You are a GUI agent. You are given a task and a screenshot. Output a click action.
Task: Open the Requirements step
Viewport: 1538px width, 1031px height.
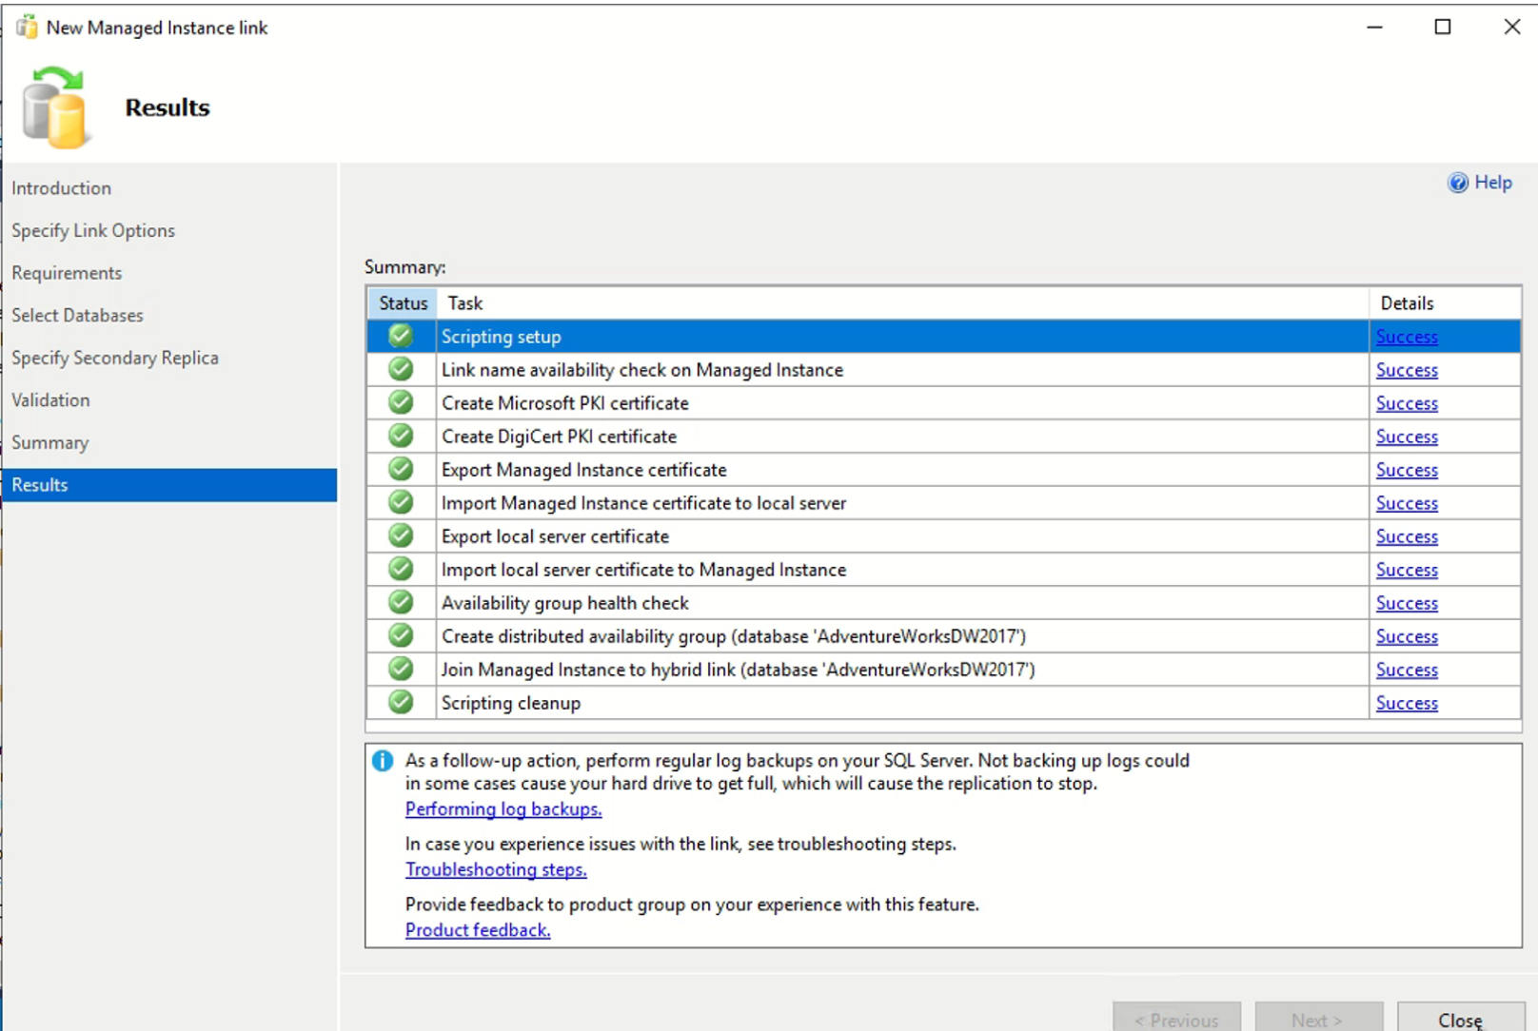click(67, 273)
